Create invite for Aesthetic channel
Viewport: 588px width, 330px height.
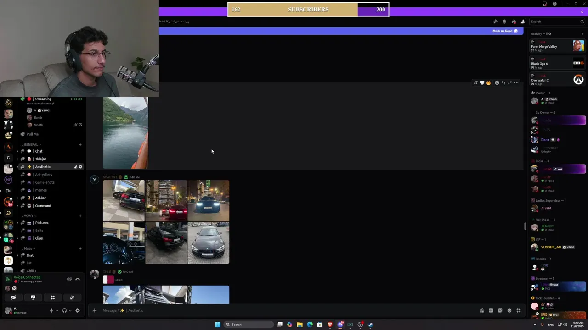click(x=75, y=167)
